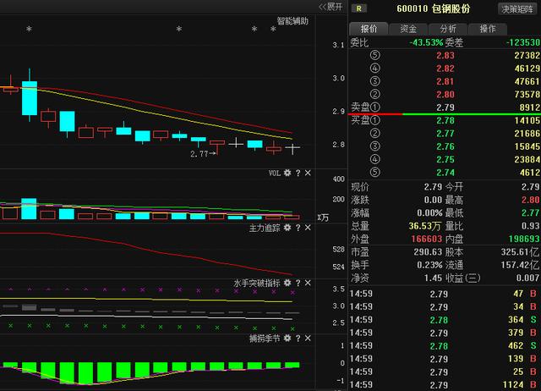Click help question mark for VOL panel
This screenshot has width=541, height=391.
298,173
